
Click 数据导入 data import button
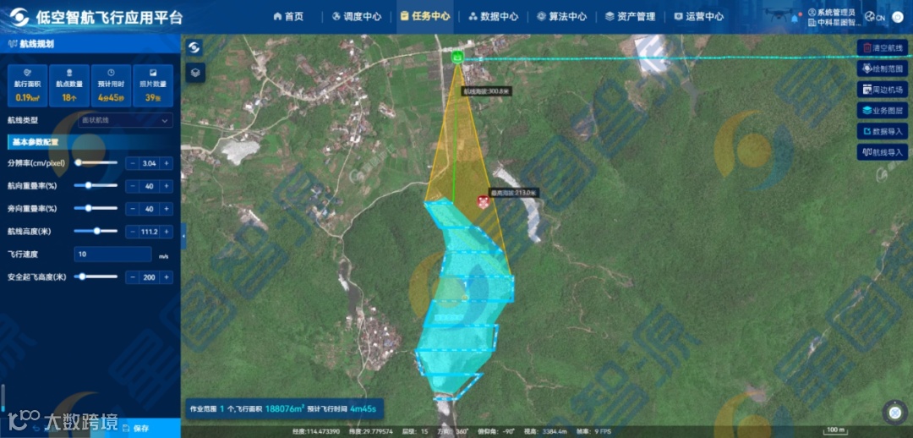[x=883, y=131]
